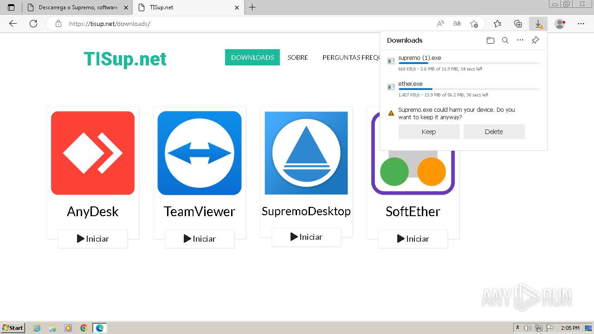Open Read aloud icon in address bar
594x334 pixels.
tap(441, 24)
